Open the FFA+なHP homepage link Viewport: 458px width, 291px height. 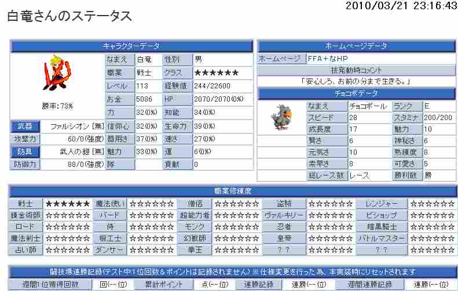click(x=328, y=58)
